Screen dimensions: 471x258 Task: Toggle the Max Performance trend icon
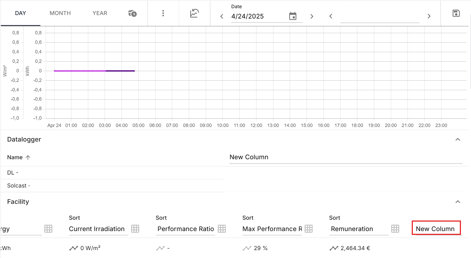click(x=247, y=248)
